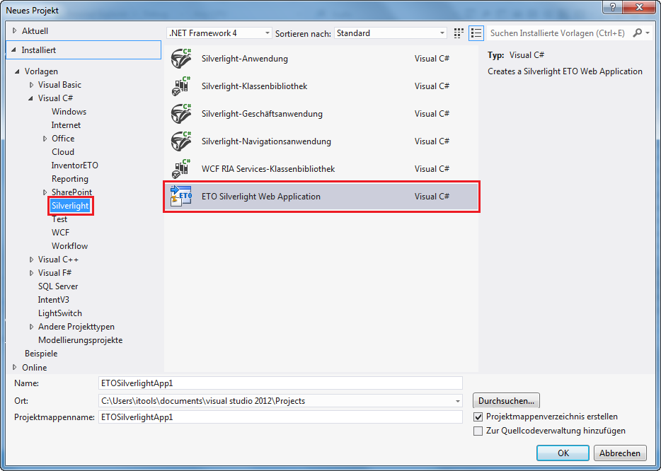
Task: Select Silverlight tree item
Action: [x=70, y=206]
